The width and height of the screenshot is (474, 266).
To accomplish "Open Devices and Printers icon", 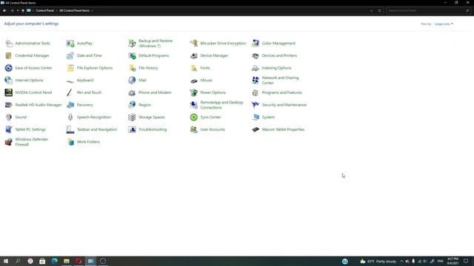I will coord(256,56).
